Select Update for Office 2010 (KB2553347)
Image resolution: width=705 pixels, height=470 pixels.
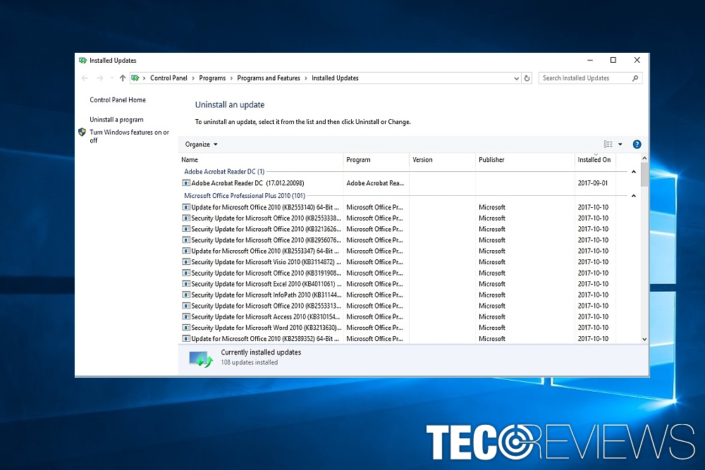[x=265, y=251]
